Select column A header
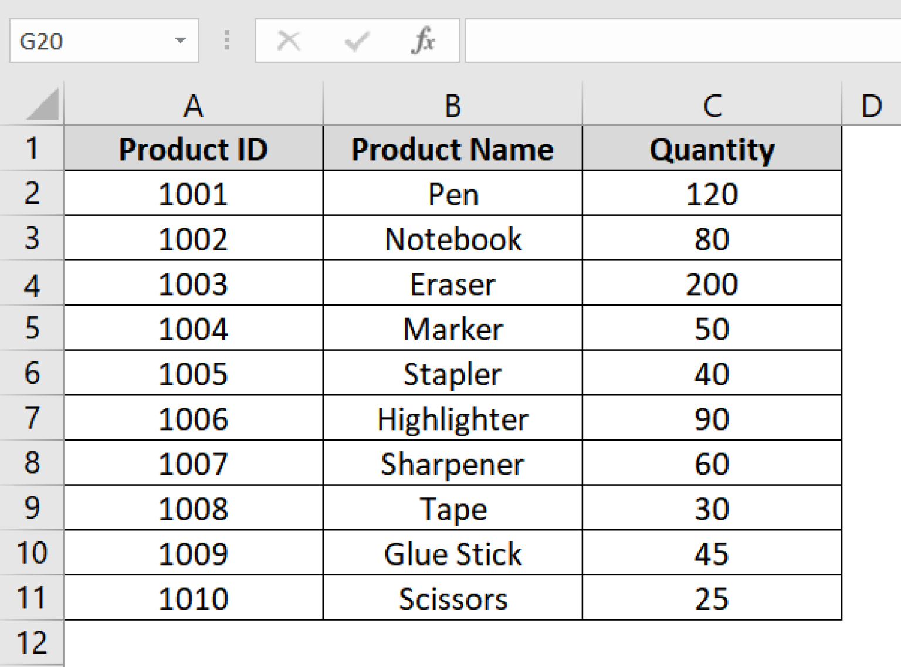Viewport: 901px width, 667px height. [194, 106]
